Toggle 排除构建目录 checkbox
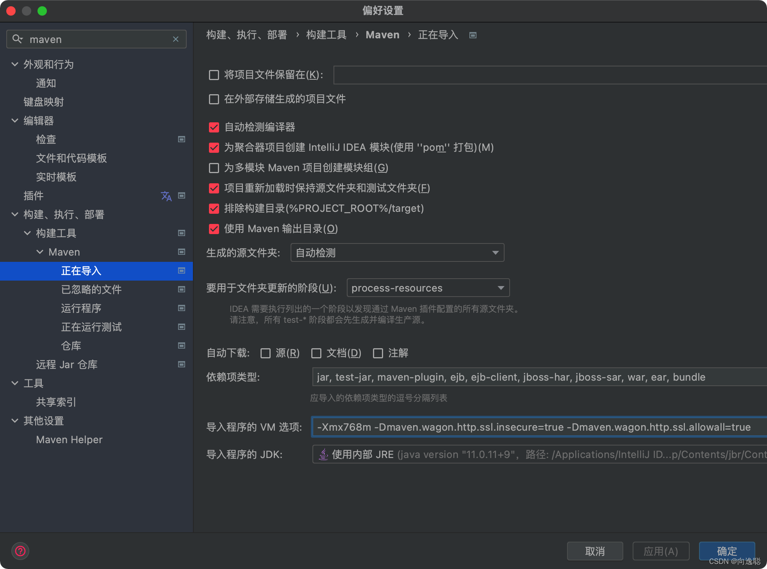767x569 pixels. (214, 208)
